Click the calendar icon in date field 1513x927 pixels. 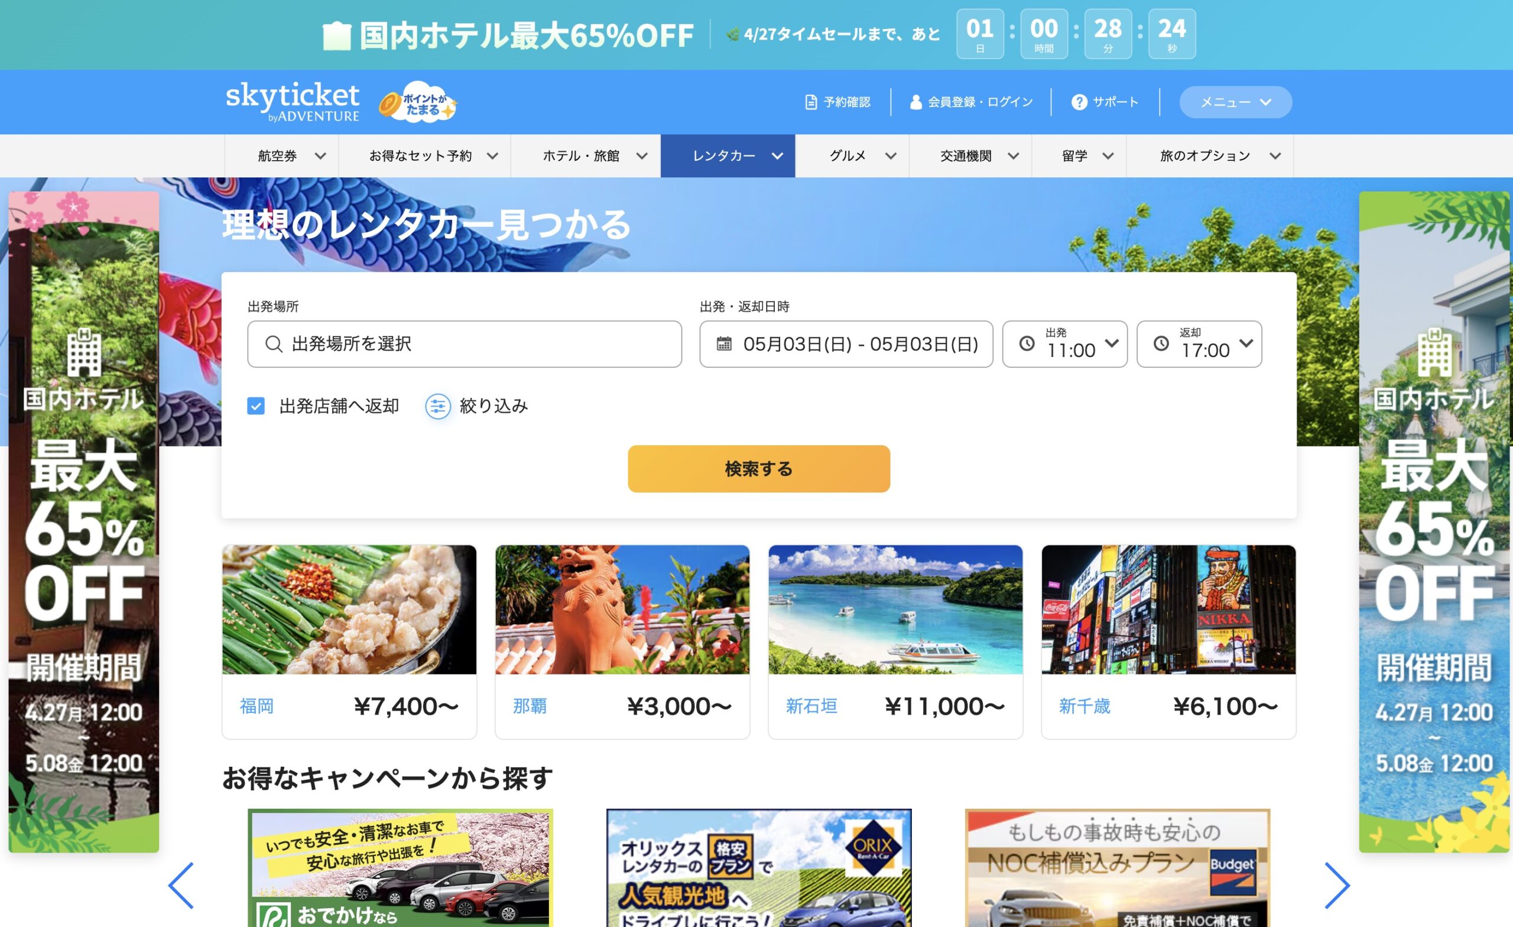(x=724, y=344)
